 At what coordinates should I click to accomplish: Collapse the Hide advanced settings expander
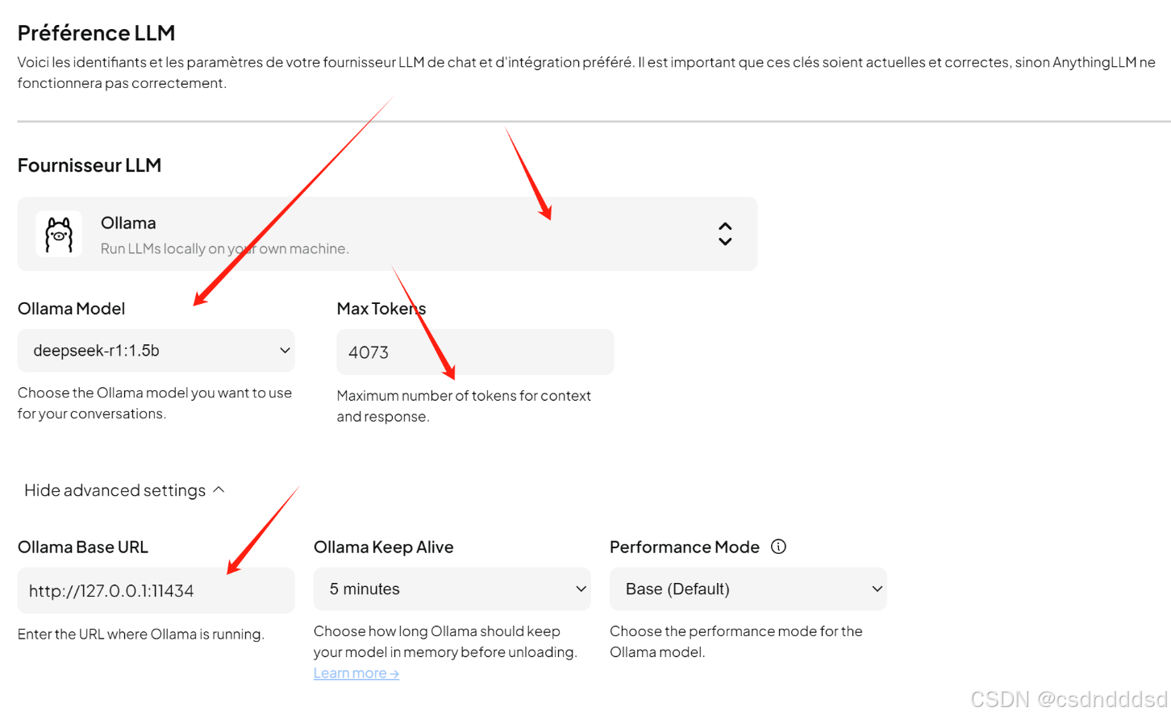[x=124, y=490]
